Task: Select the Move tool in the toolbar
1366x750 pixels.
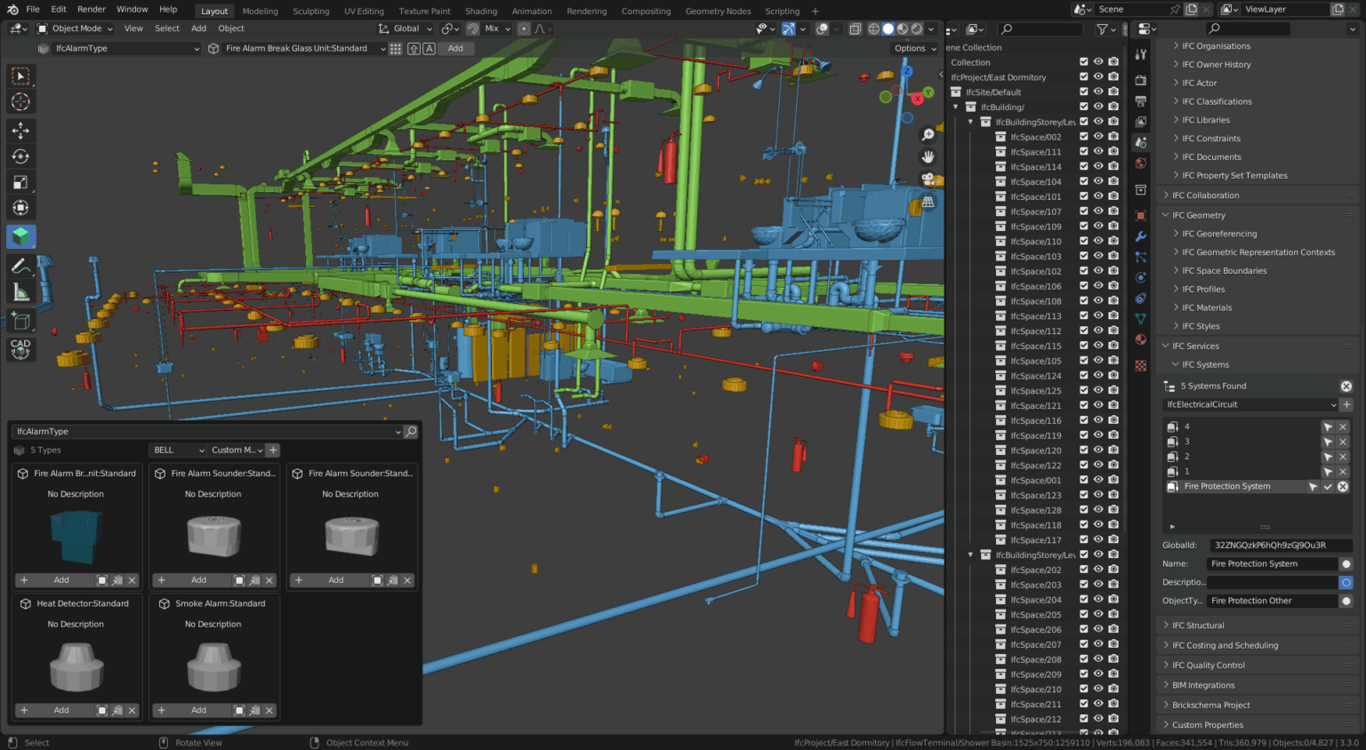Action: (20, 131)
